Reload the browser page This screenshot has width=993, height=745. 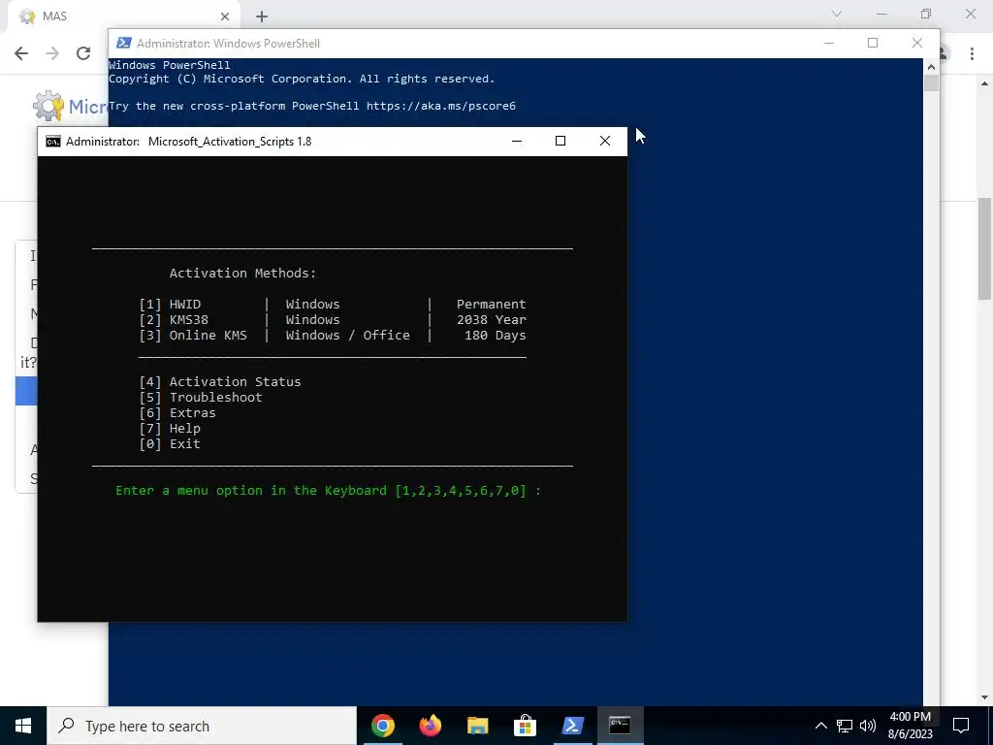click(83, 53)
